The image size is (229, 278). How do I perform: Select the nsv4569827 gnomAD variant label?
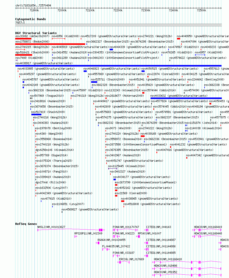click(x=90, y=210)
